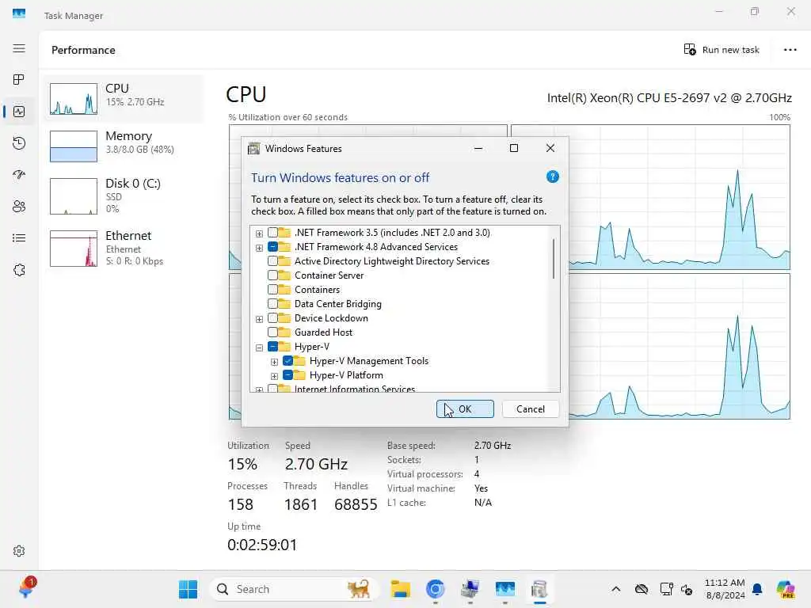Expand Hyper-V Management Tools node

[274, 362]
